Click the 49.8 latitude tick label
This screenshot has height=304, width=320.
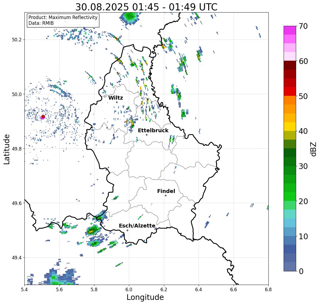[17, 149]
